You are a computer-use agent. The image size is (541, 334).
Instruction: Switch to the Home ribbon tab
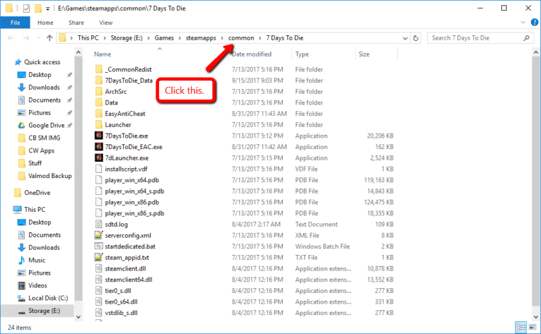tap(45, 23)
